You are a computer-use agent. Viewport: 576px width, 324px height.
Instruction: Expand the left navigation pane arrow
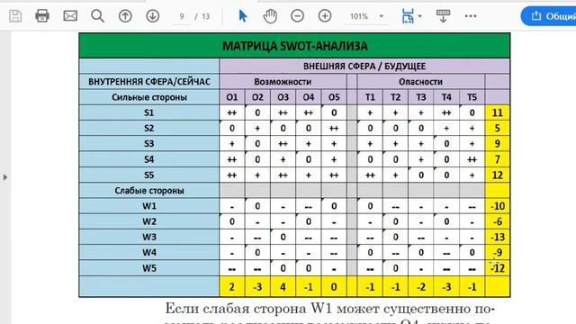coord(5,177)
